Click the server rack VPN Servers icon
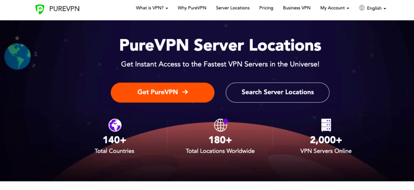 pos(326,125)
